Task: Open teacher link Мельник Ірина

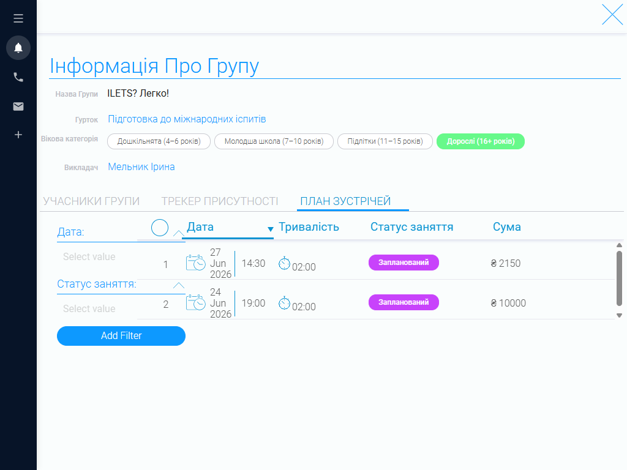Action: (x=141, y=166)
